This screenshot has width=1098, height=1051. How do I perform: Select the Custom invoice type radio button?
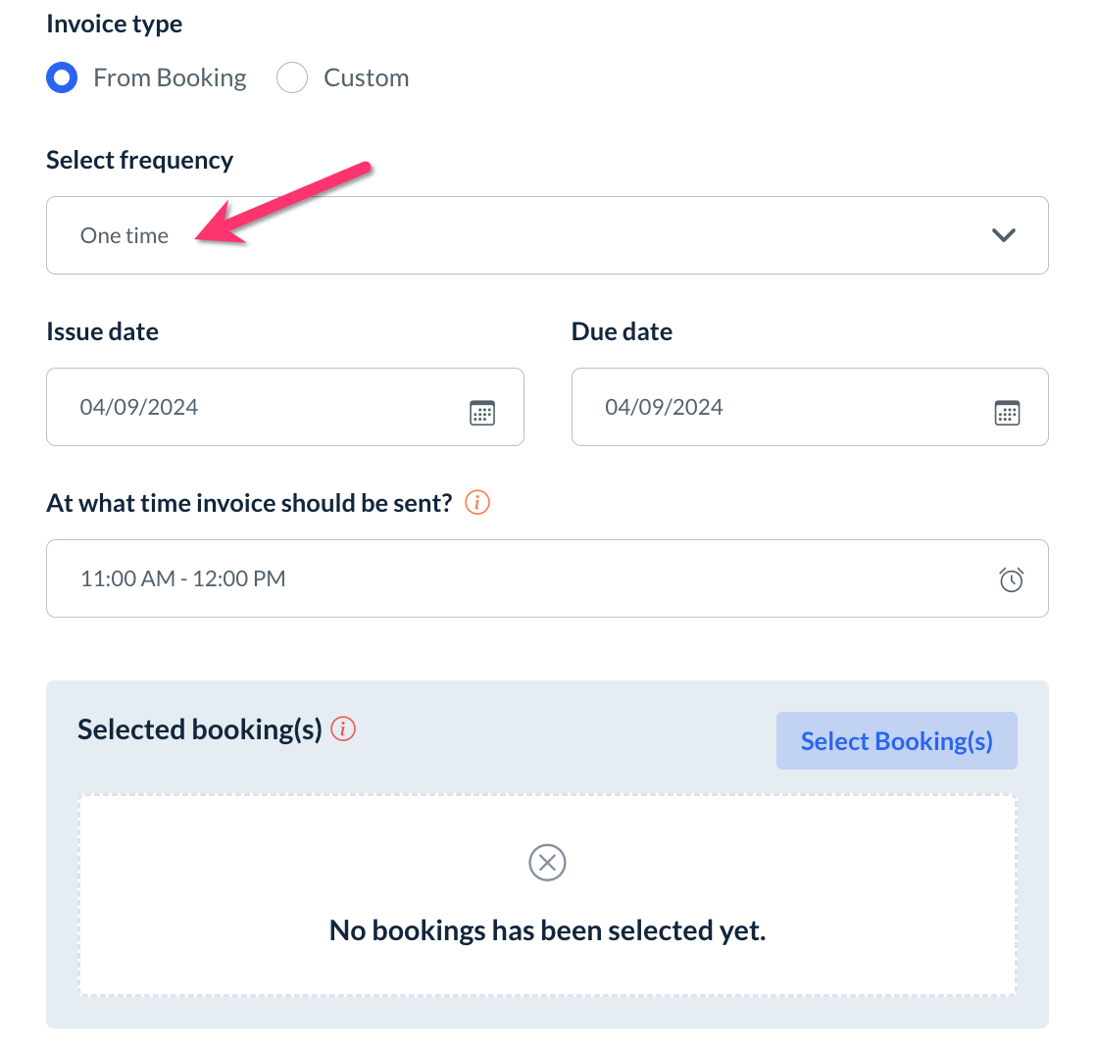coord(292,77)
